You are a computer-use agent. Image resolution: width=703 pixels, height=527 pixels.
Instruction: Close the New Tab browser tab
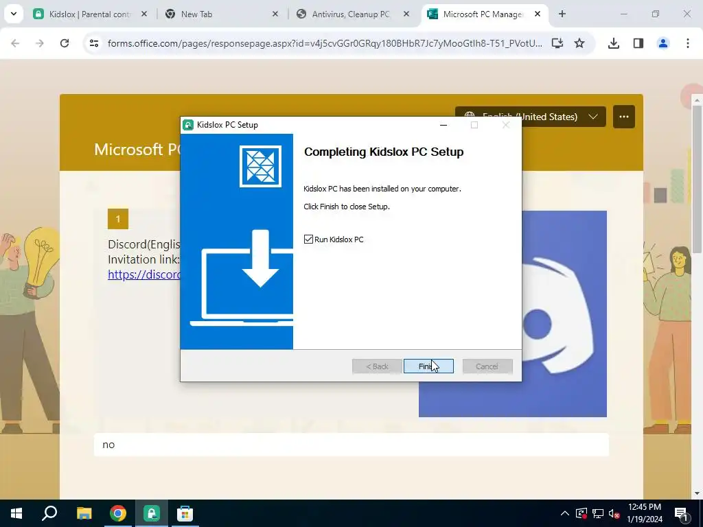[275, 14]
